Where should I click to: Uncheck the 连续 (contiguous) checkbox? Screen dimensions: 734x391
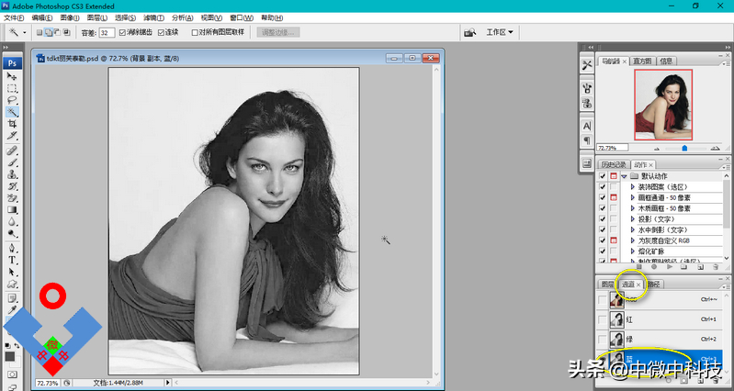coord(163,33)
